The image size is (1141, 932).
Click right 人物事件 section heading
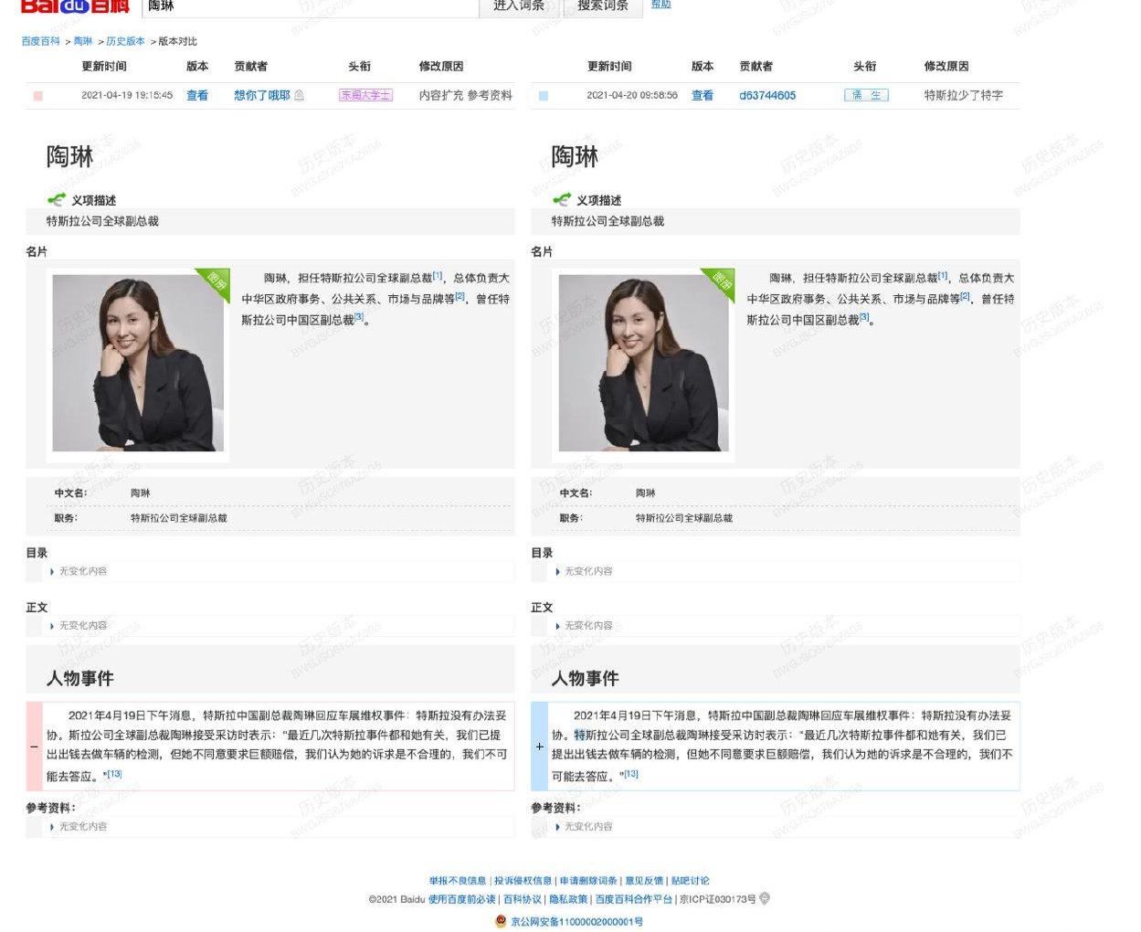click(x=586, y=678)
